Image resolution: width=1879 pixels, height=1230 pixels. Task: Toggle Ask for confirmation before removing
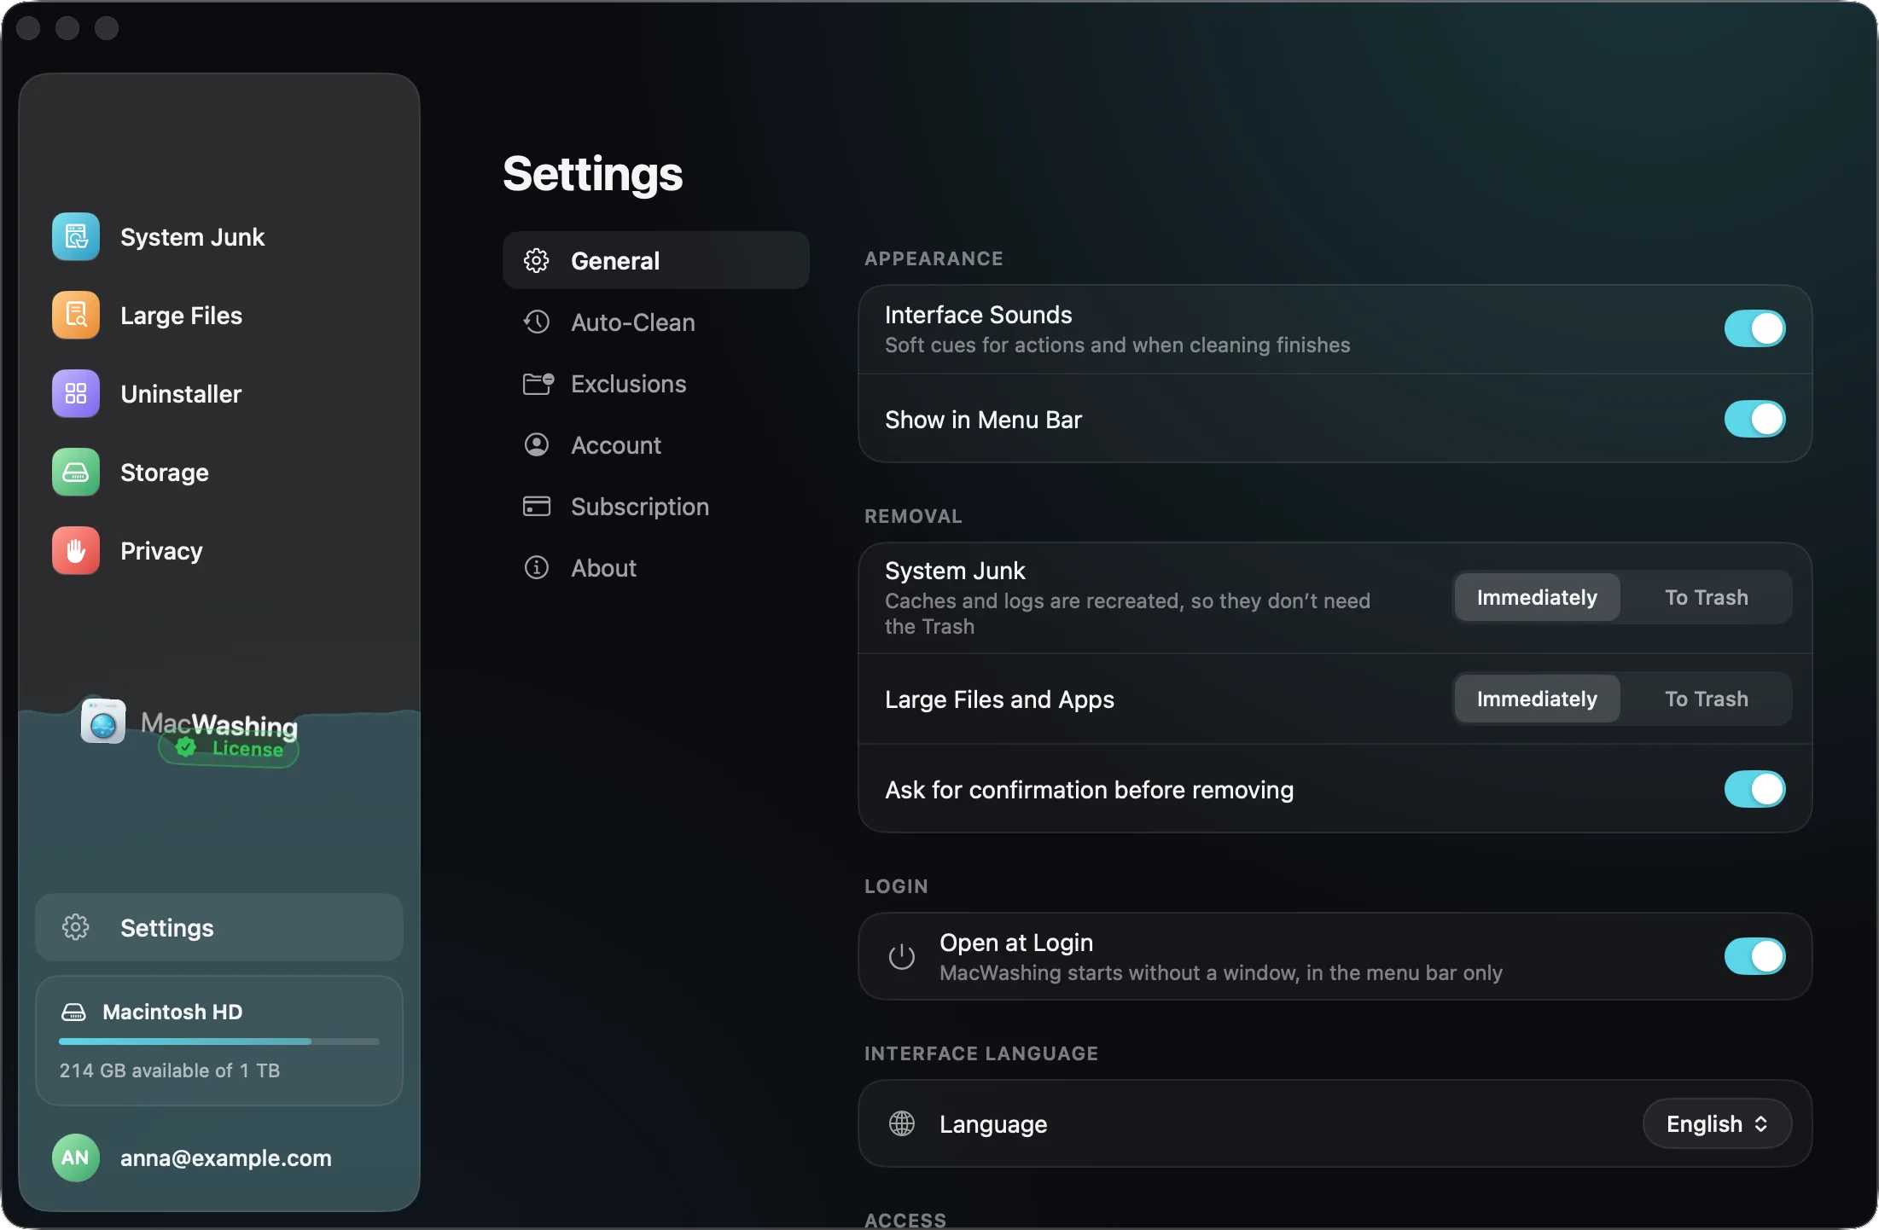pyautogui.click(x=1754, y=789)
